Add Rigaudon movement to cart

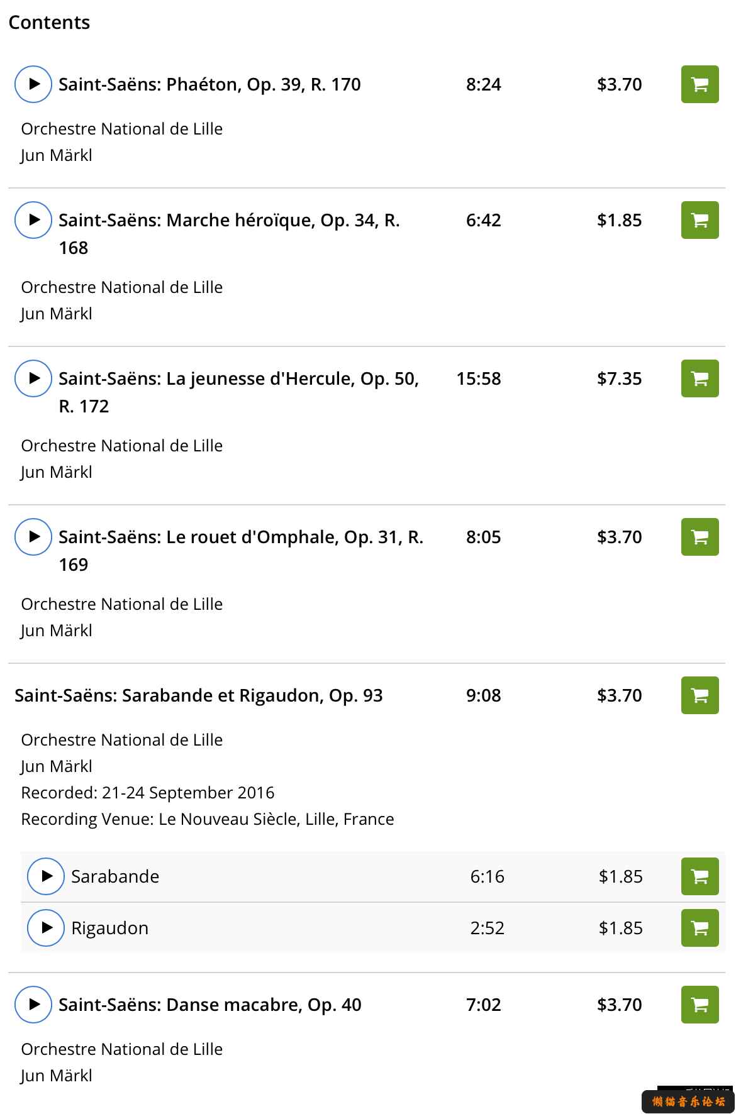pos(700,928)
